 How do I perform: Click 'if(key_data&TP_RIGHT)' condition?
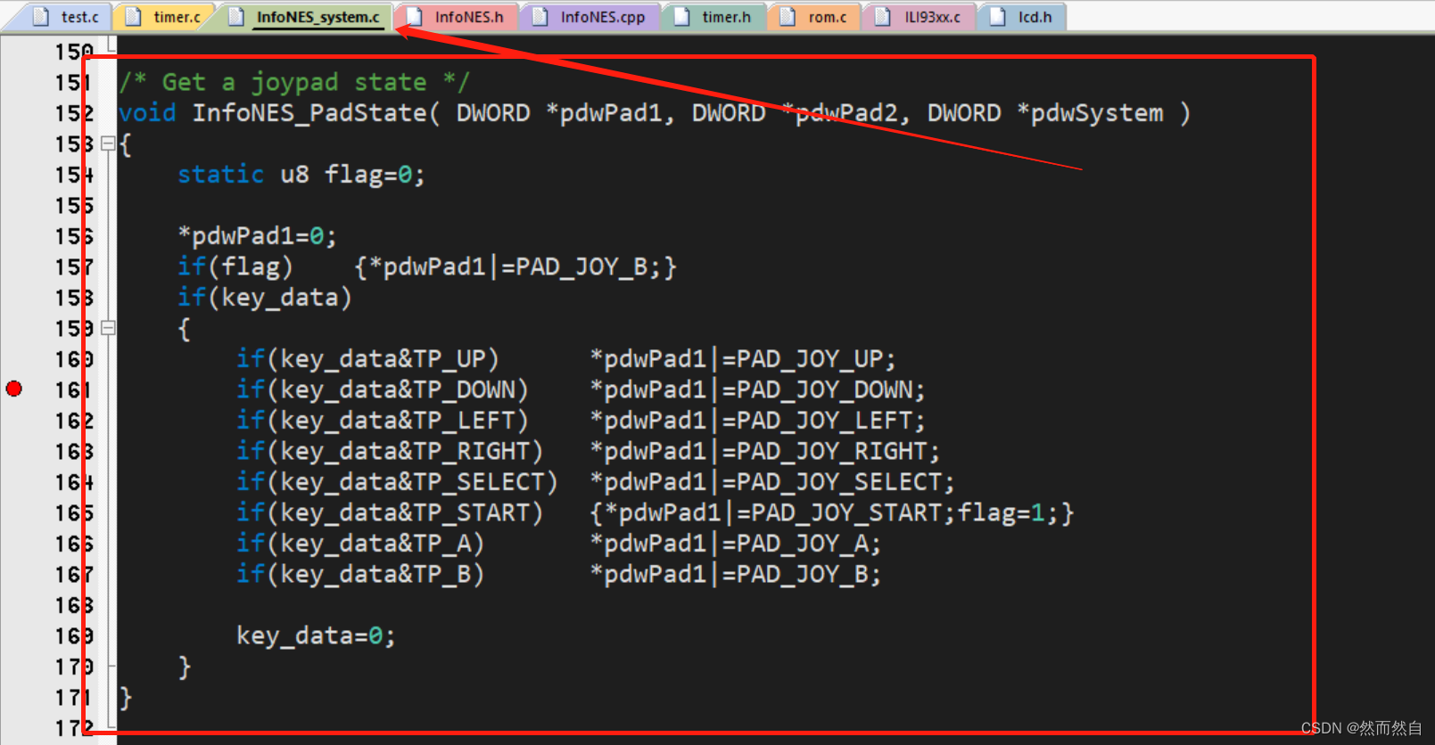click(x=390, y=451)
